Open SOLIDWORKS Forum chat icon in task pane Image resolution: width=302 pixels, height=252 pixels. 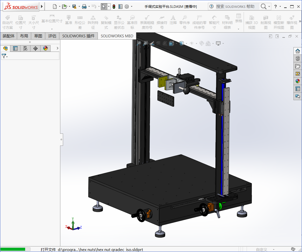coord(298,96)
